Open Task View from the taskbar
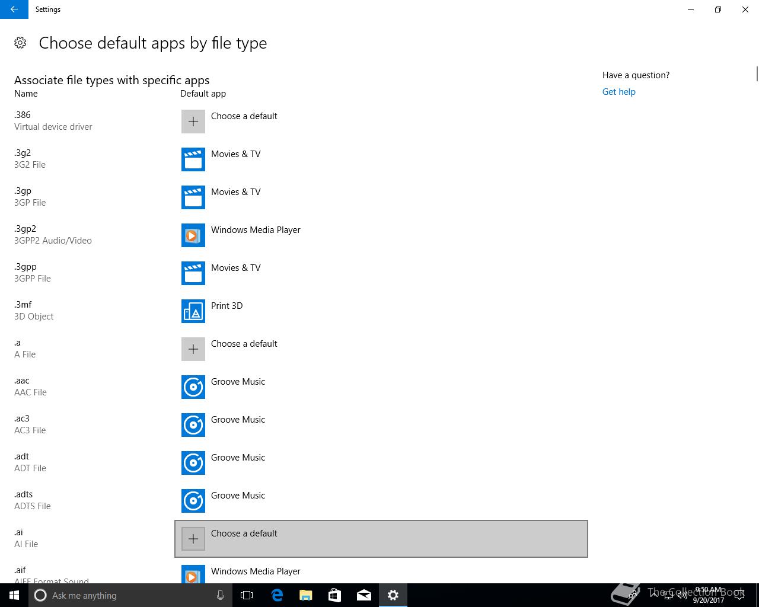This screenshot has height=607, width=759. pos(247,595)
